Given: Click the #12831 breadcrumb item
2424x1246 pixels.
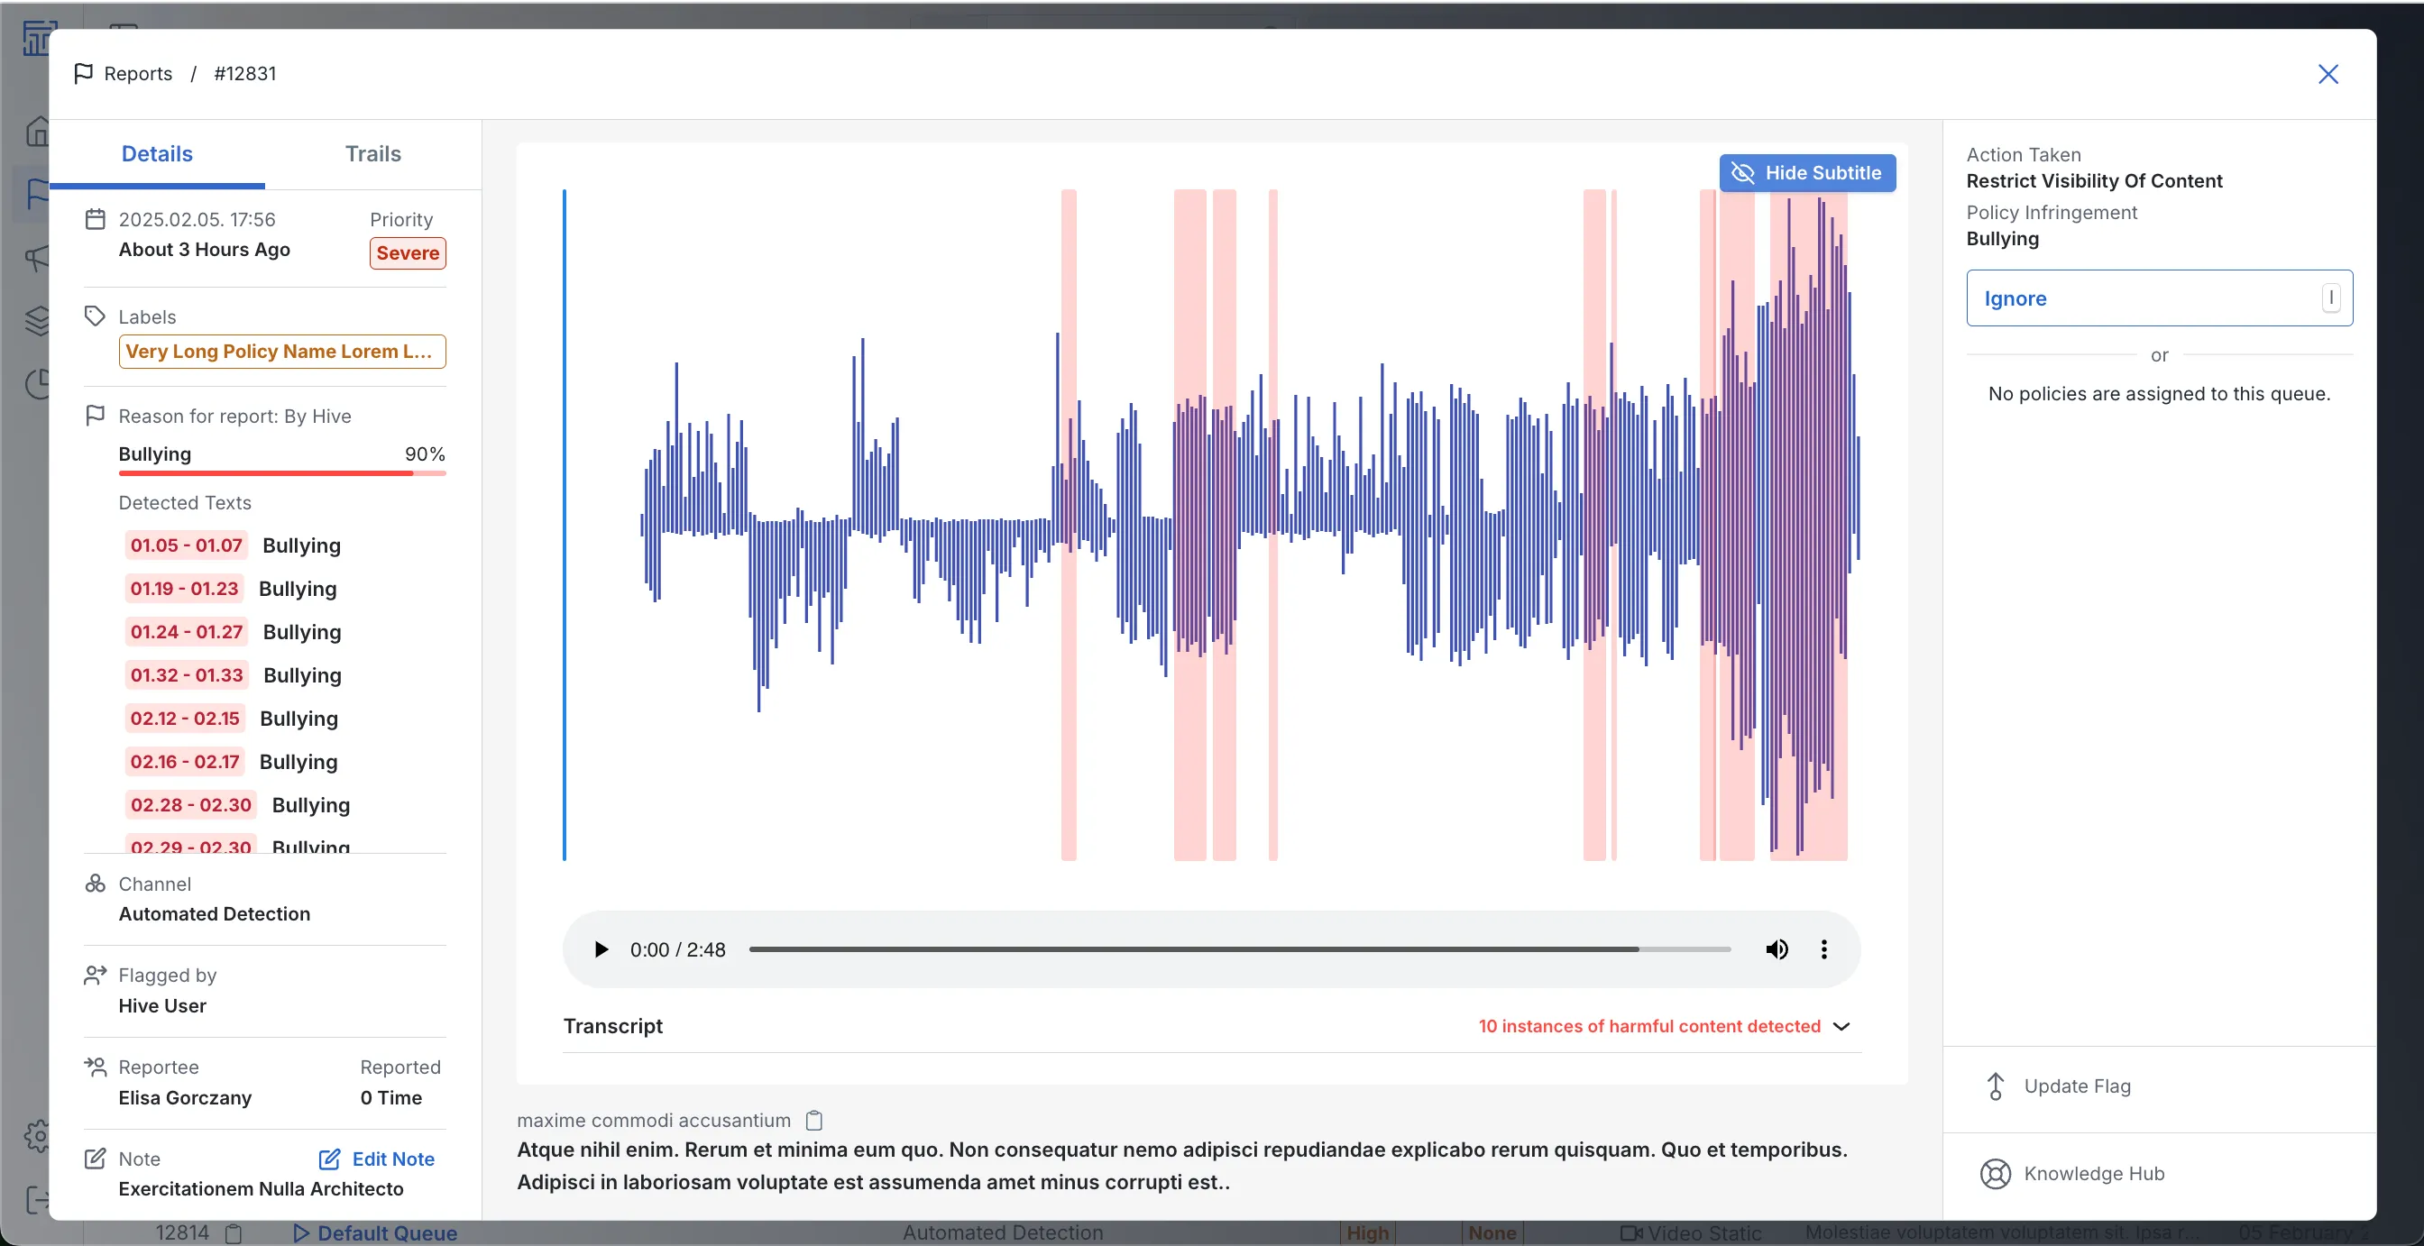Looking at the screenshot, I should pyautogui.click(x=244, y=73).
